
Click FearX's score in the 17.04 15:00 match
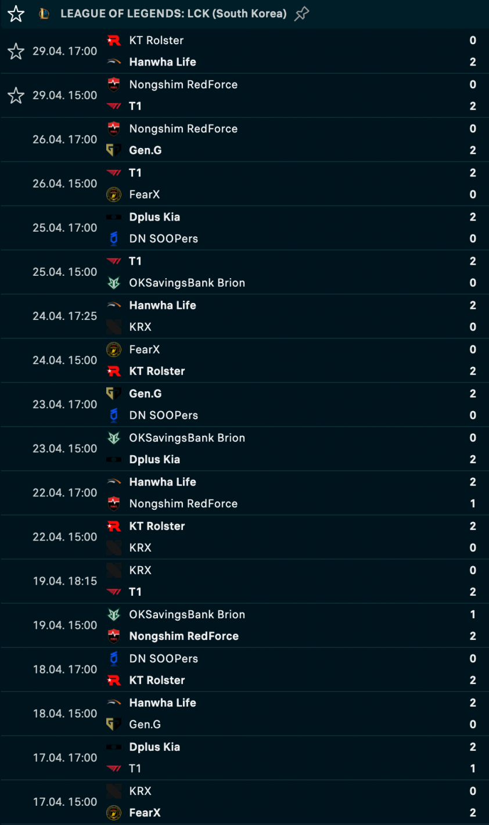[x=473, y=813]
